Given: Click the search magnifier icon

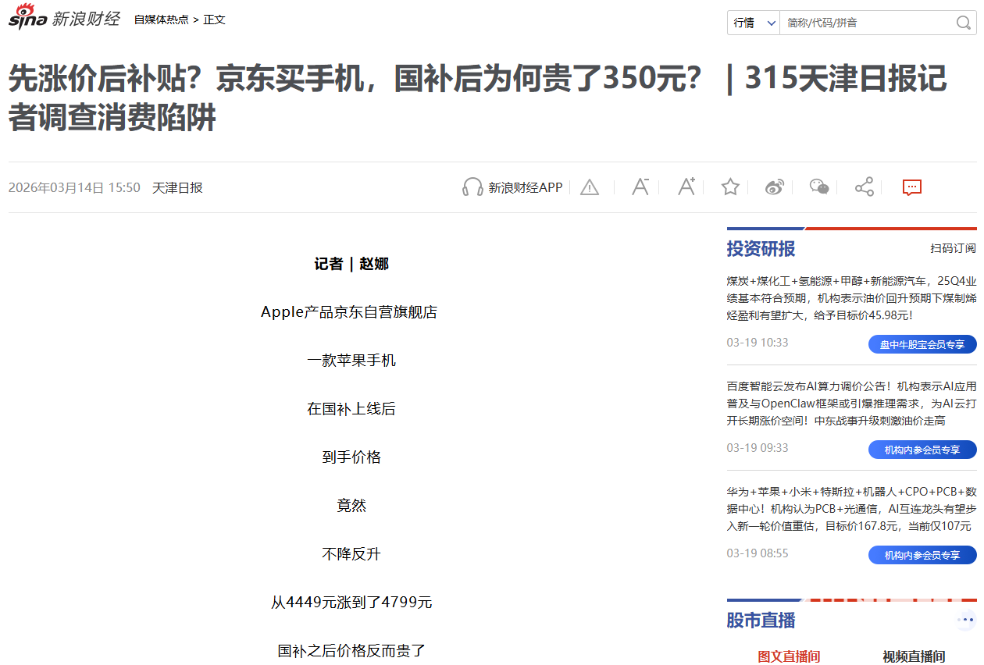Looking at the screenshot, I should point(963,23).
